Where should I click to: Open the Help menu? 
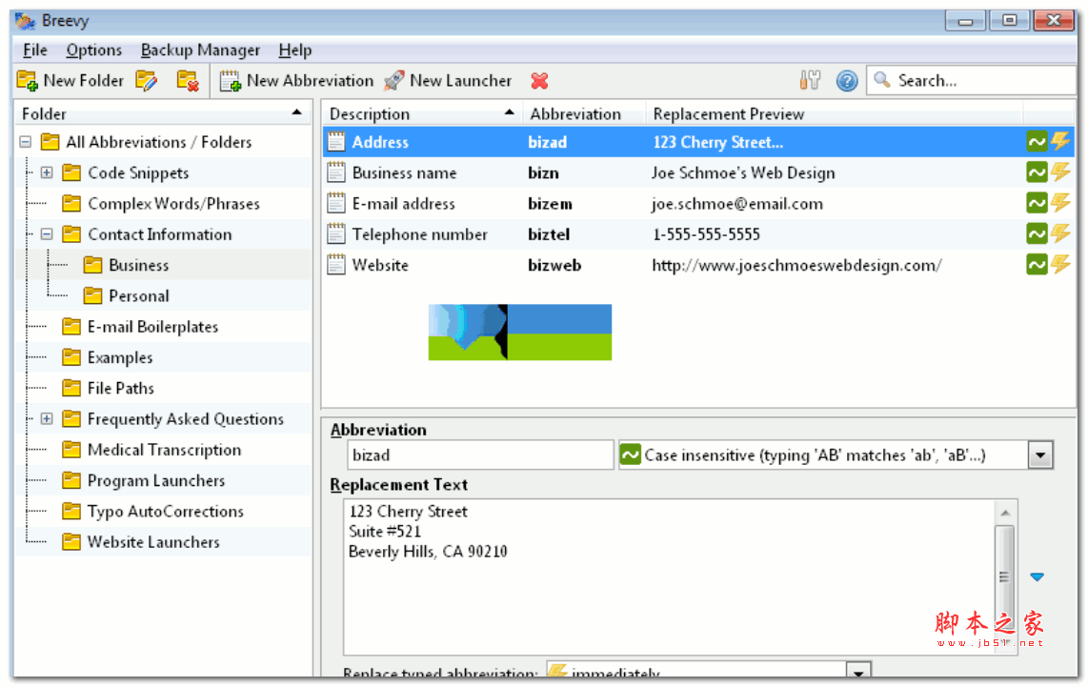[x=295, y=50]
